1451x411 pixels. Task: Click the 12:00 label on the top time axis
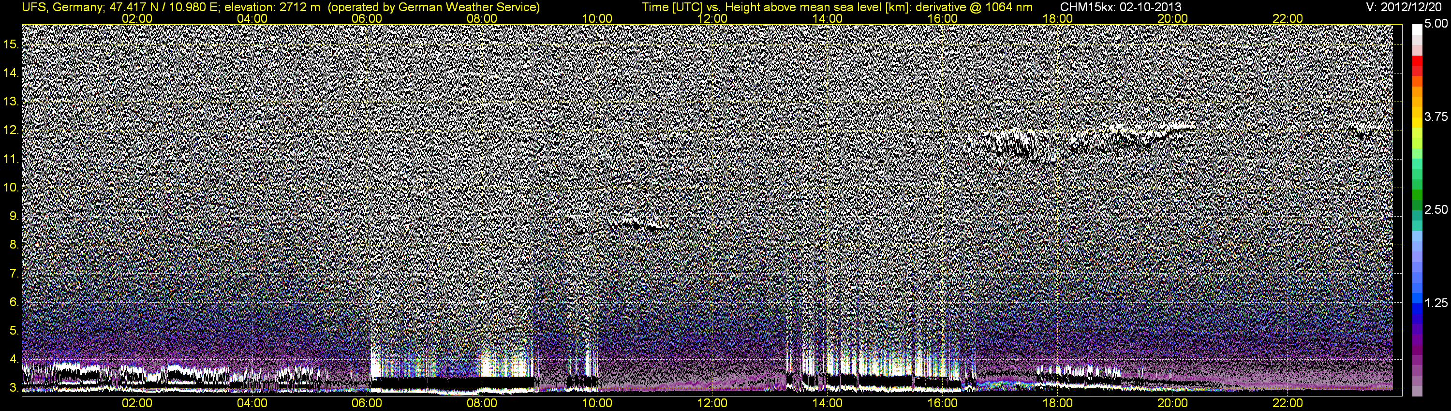(712, 18)
